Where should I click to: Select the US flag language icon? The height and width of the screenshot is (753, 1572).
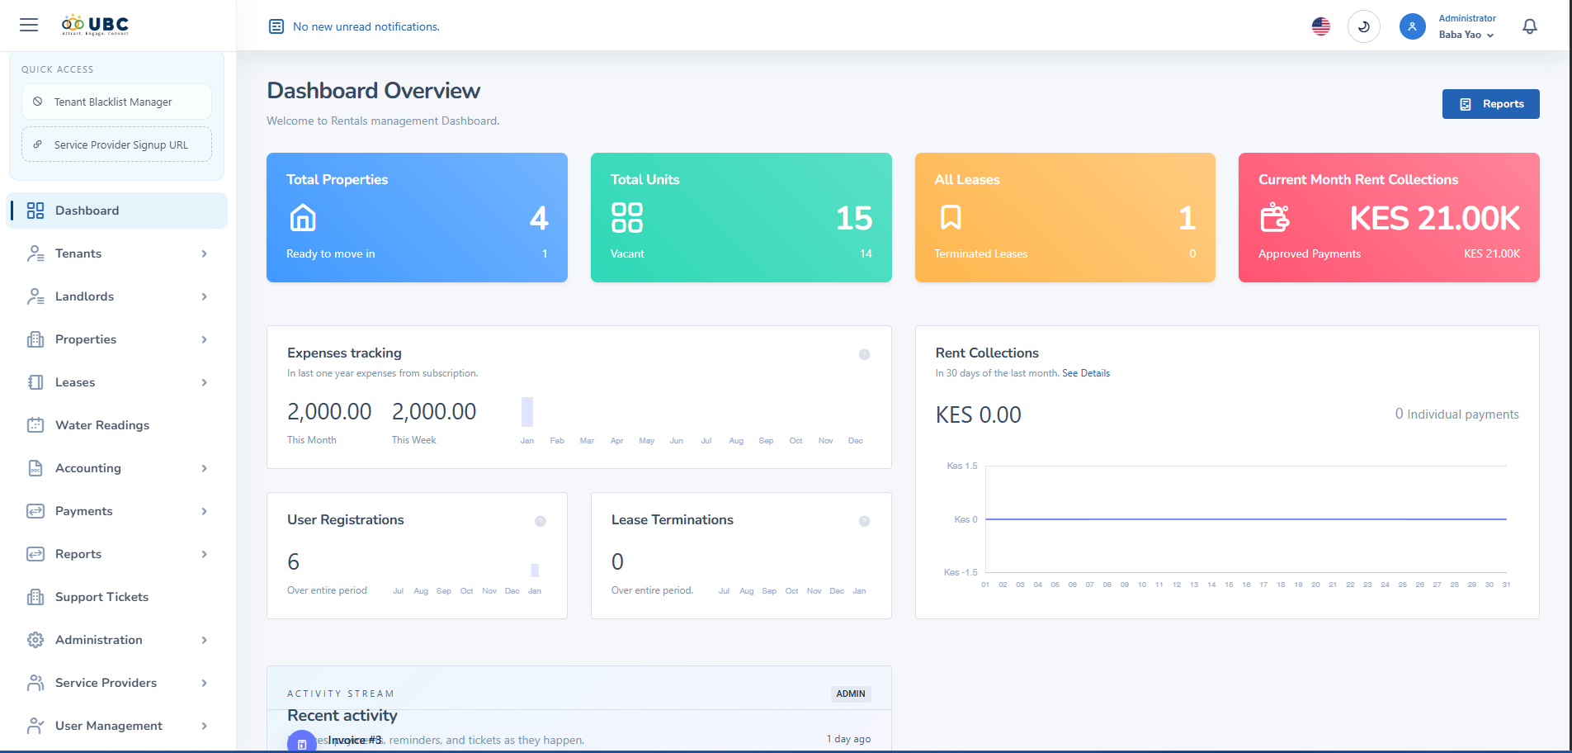point(1319,26)
